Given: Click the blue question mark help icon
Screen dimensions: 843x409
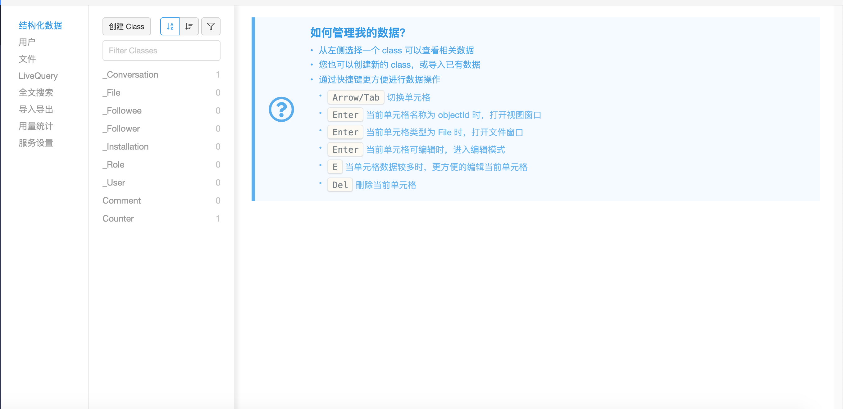Looking at the screenshot, I should pyautogui.click(x=281, y=109).
